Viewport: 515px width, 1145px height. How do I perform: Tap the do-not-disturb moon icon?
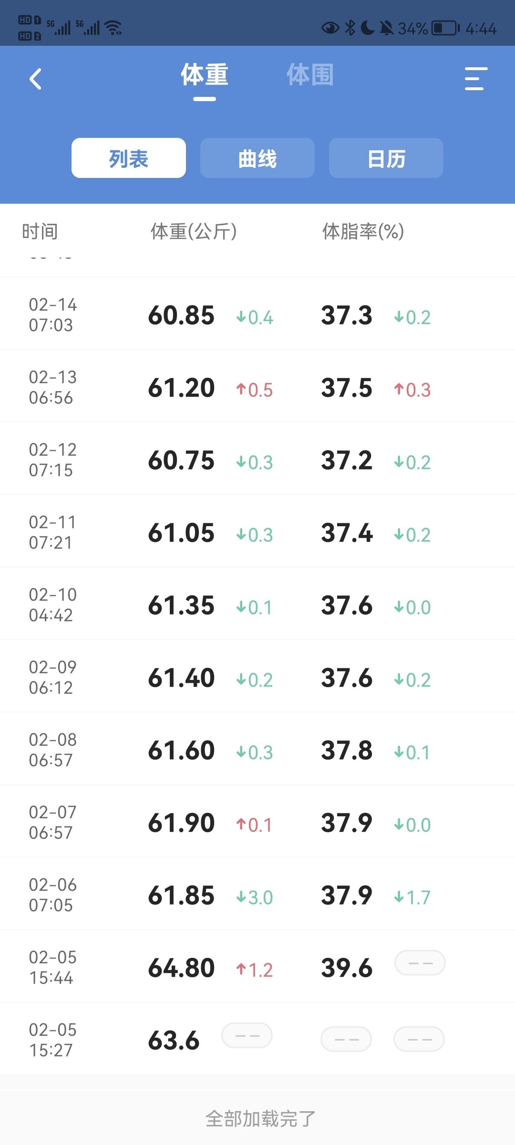pos(367,28)
